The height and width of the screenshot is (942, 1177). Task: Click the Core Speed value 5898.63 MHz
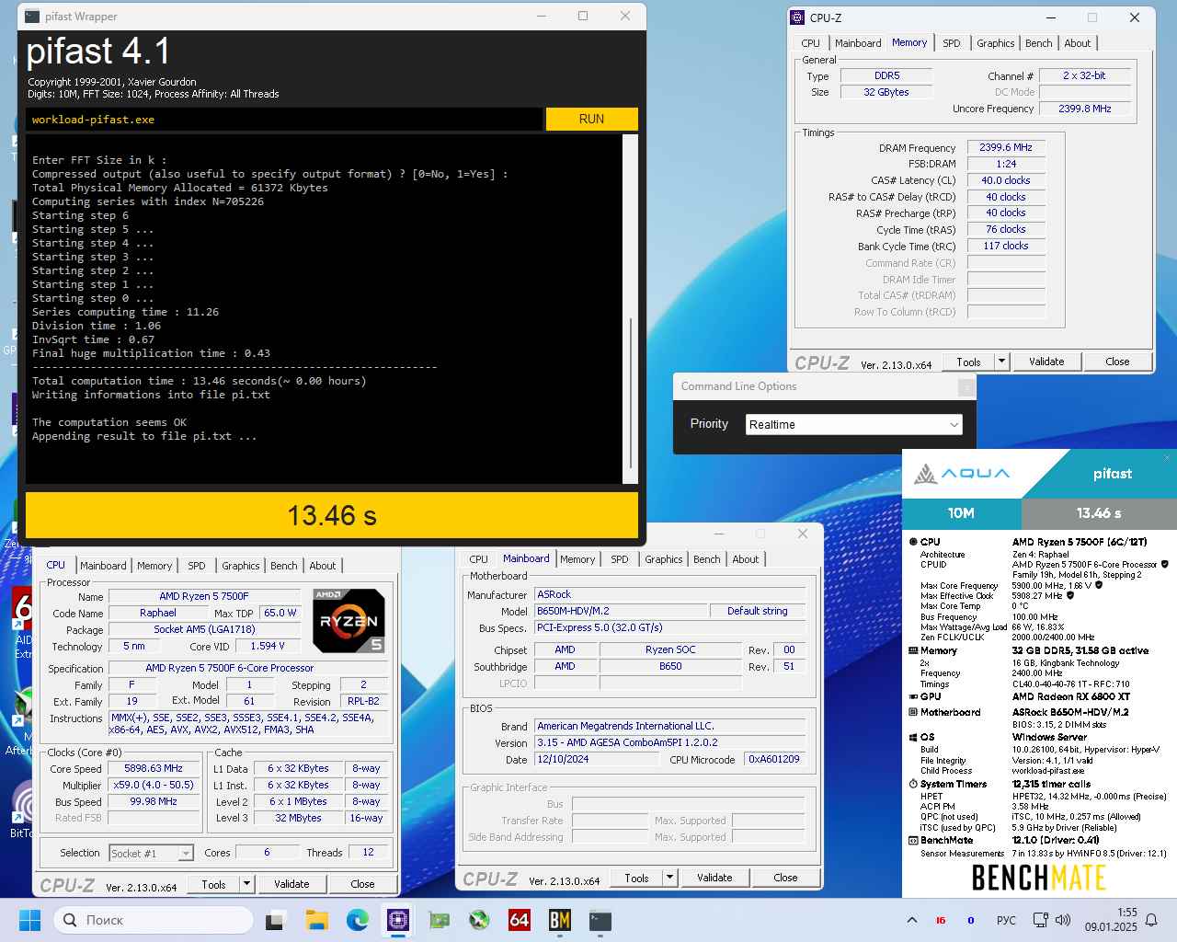click(x=154, y=768)
